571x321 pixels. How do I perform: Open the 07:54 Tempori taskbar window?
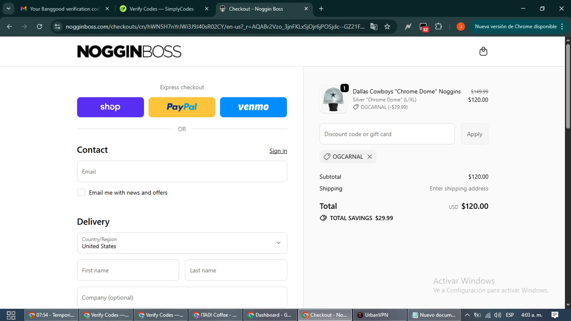point(52,315)
